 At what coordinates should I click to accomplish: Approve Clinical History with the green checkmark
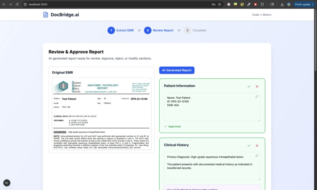[249, 145]
